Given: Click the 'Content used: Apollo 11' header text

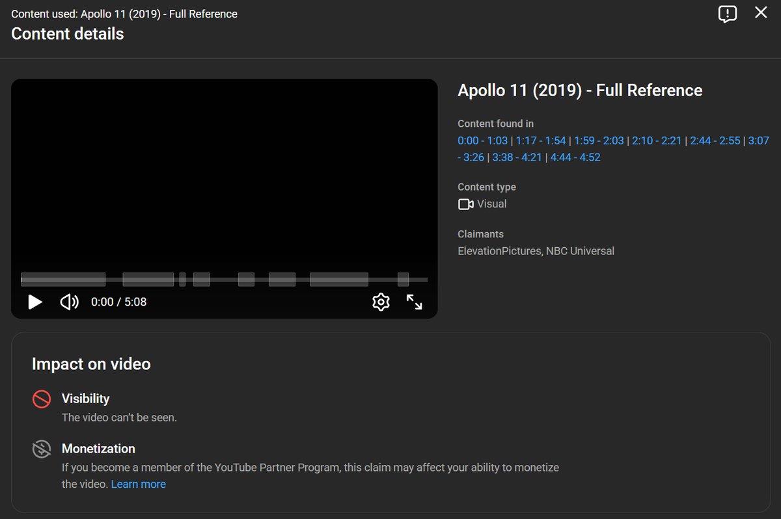Looking at the screenshot, I should 124,14.
